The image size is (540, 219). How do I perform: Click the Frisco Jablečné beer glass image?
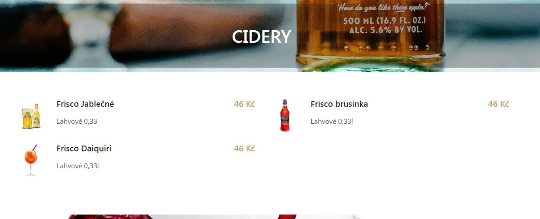(x=31, y=116)
